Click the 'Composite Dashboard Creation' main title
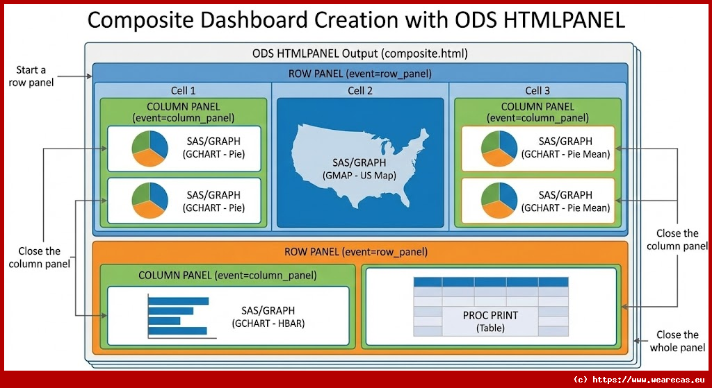 pos(356,19)
